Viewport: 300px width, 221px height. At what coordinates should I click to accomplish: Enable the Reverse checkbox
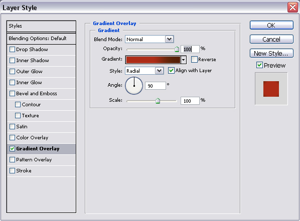(x=194, y=60)
